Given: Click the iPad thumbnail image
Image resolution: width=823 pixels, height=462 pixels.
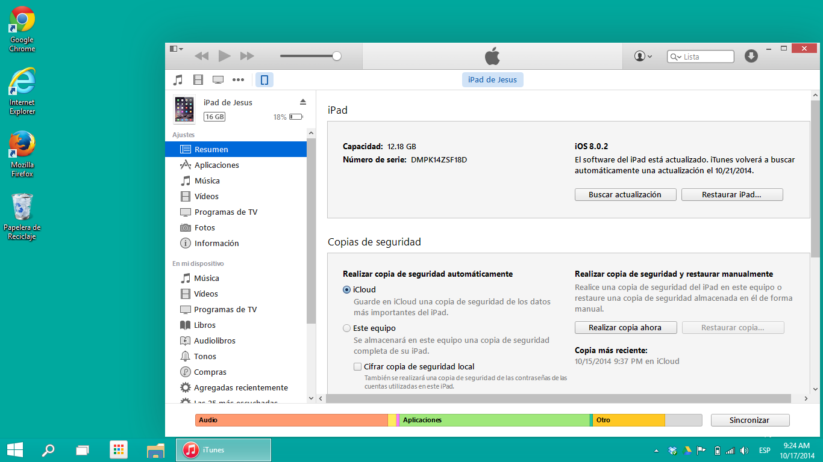Looking at the screenshot, I should pyautogui.click(x=184, y=109).
